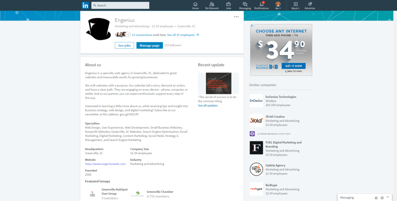Click the school alumnus badge icon
Screen dimensions: 397x201
point(252,134)
